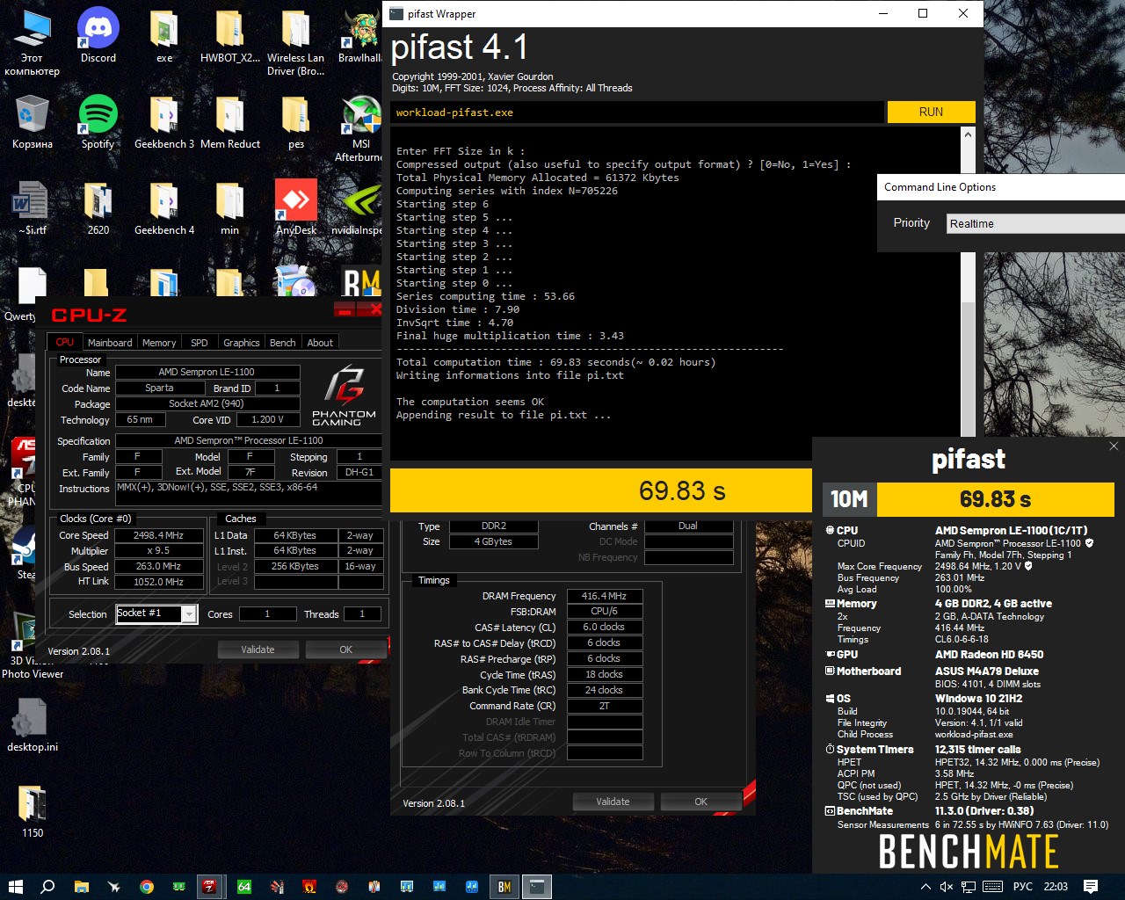
Task: Switch to Mainboard tab in CPU-Z
Action: pos(110,343)
